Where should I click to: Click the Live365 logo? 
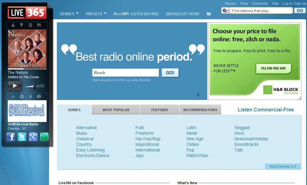pyautogui.click(x=27, y=13)
